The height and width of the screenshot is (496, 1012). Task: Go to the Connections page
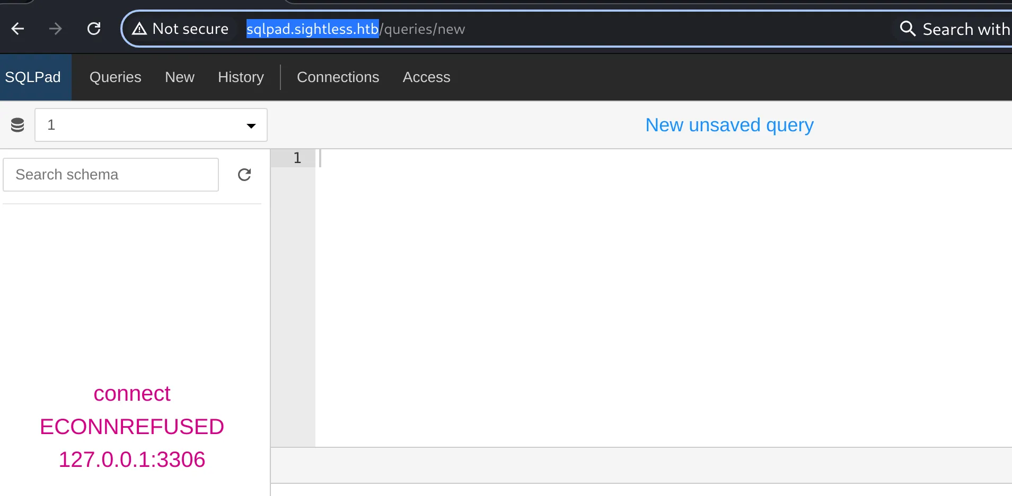(x=338, y=77)
